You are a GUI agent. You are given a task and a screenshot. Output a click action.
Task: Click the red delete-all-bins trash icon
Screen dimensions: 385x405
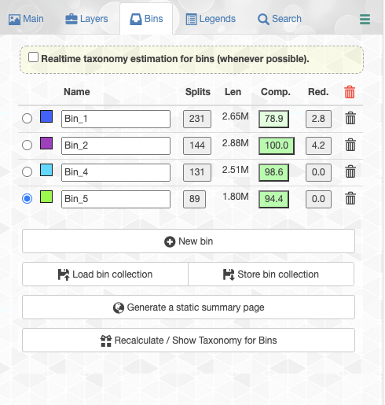pyautogui.click(x=350, y=92)
